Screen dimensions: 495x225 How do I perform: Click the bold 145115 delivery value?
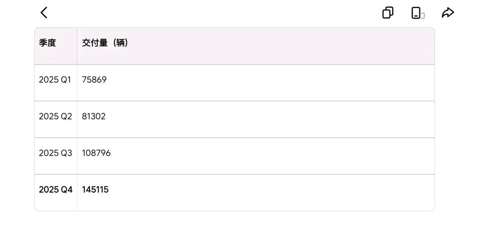(x=95, y=190)
